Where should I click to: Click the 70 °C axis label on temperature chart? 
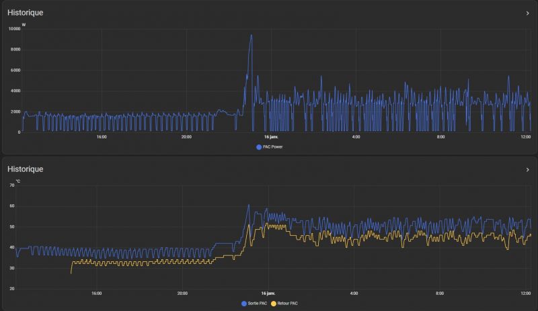[11, 186]
